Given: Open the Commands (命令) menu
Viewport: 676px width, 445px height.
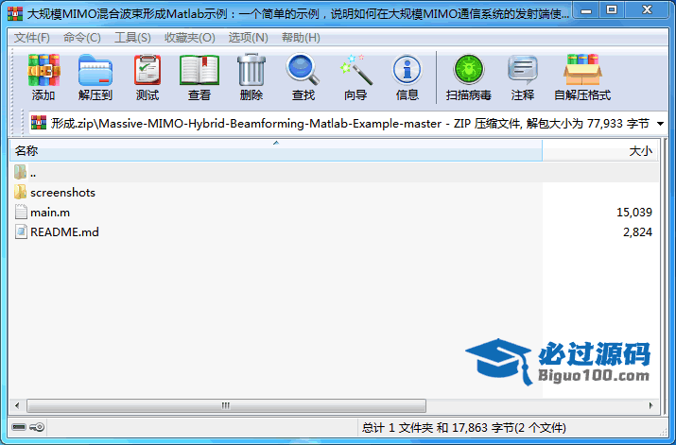Looking at the screenshot, I should [x=82, y=38].
